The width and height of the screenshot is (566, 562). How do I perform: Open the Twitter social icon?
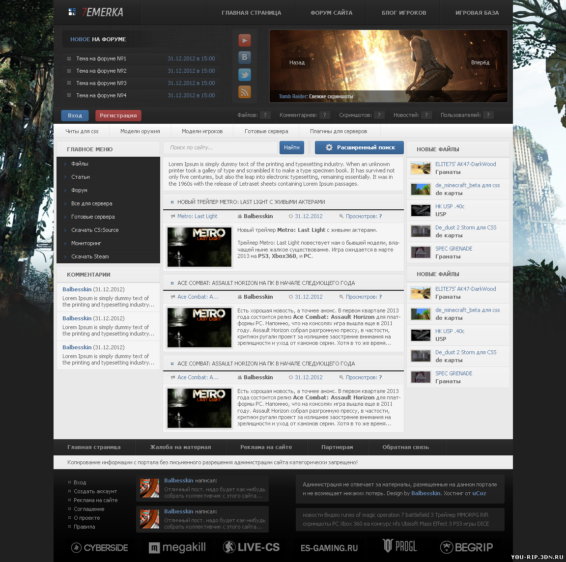click(244, 75)
